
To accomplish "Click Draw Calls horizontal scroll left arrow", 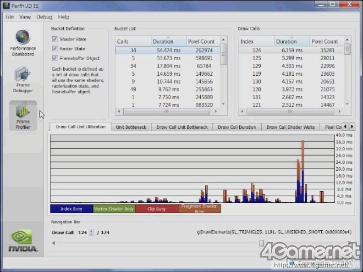I will coord(242,111).
